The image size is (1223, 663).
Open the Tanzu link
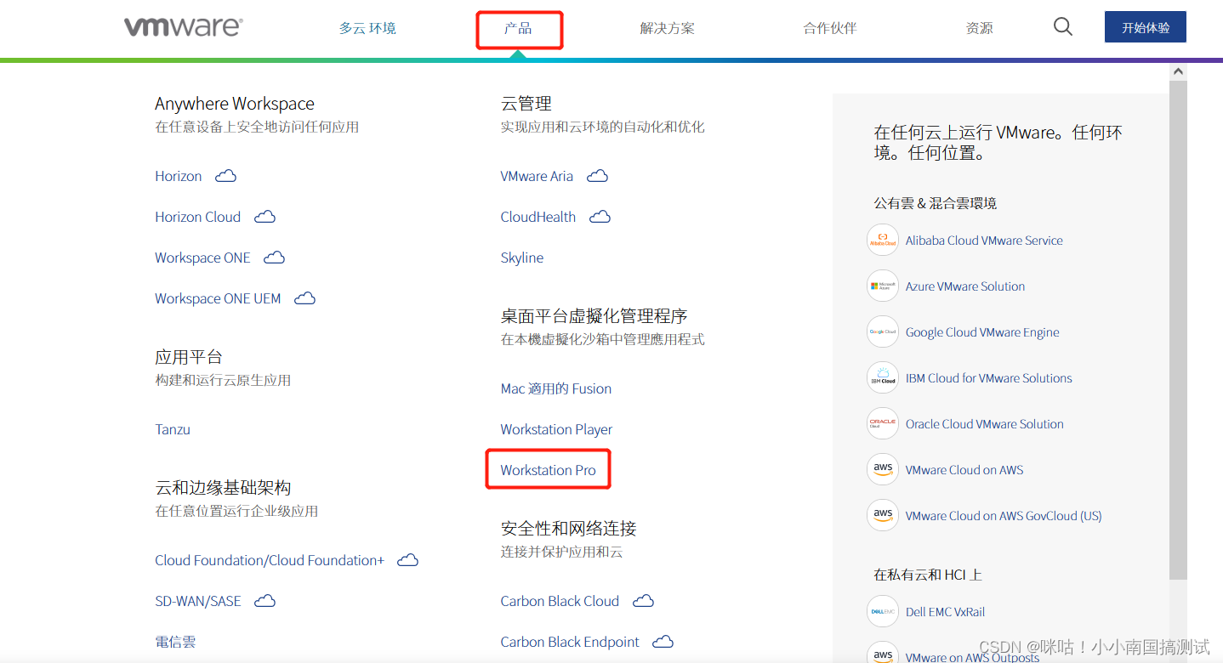172,428
